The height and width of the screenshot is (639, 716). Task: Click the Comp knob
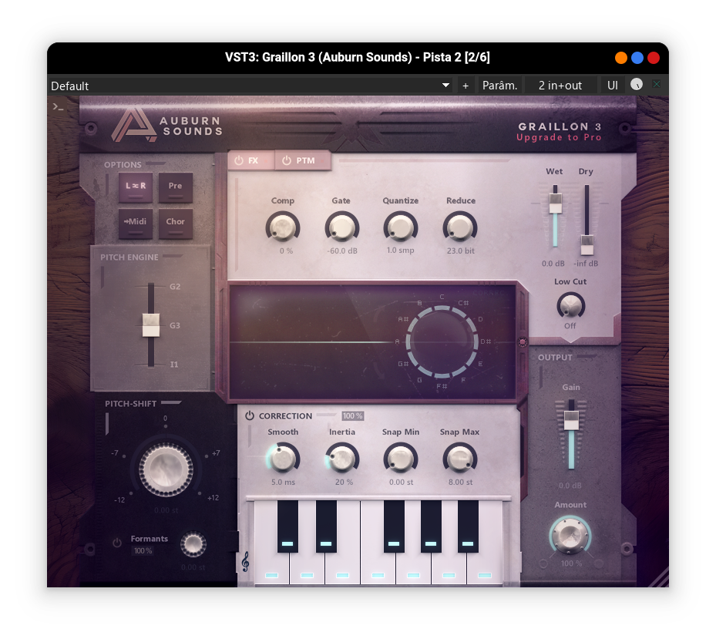282,227
